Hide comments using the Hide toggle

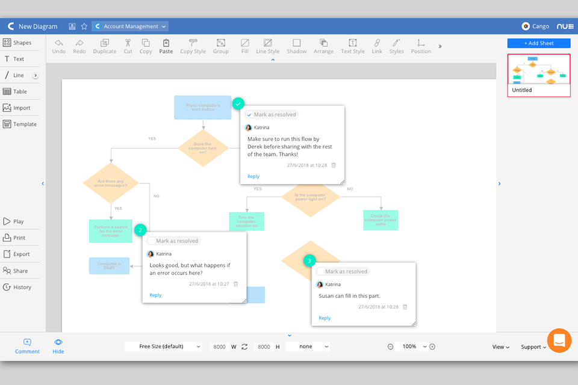coord(58,346)
